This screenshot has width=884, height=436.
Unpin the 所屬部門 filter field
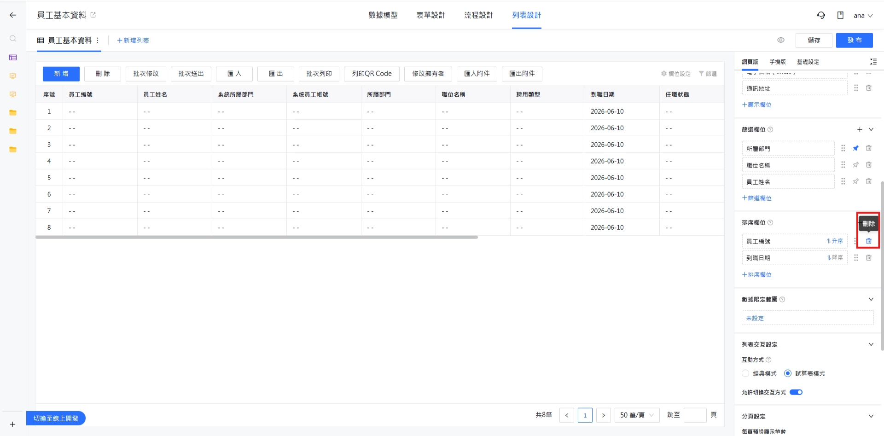[855, 148]
